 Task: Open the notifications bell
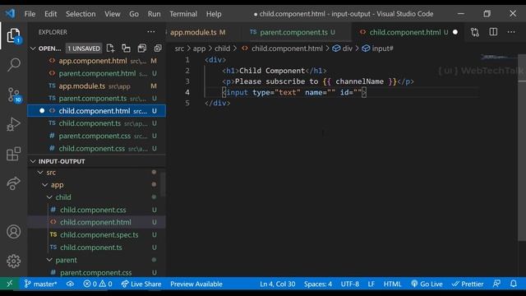click(514, 284)
